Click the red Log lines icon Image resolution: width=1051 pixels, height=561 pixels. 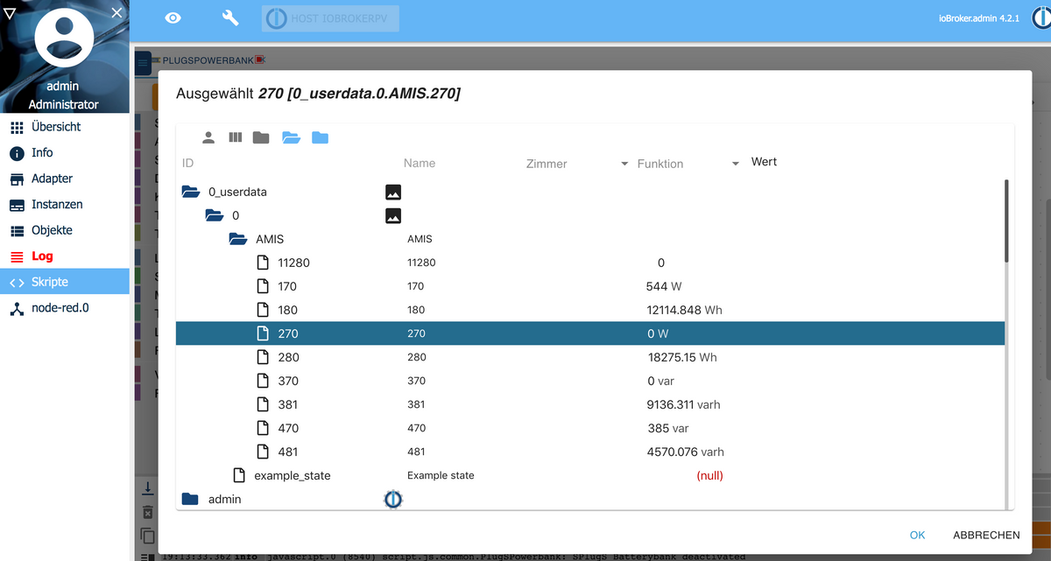click(x=16, y=257)
